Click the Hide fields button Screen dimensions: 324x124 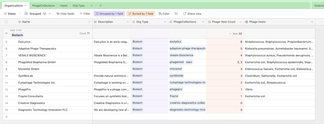[65, 14]
